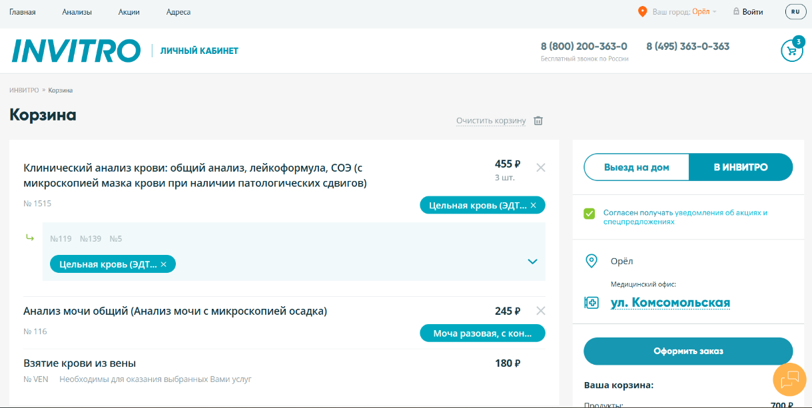Open the RU language selector
This screenshot has height=408, width=812.
pos(795,12)
